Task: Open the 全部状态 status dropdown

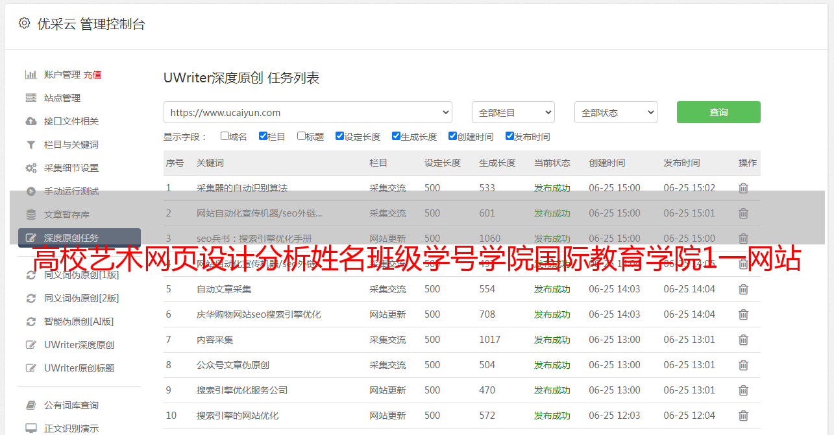Action: (x=615, y=112)
